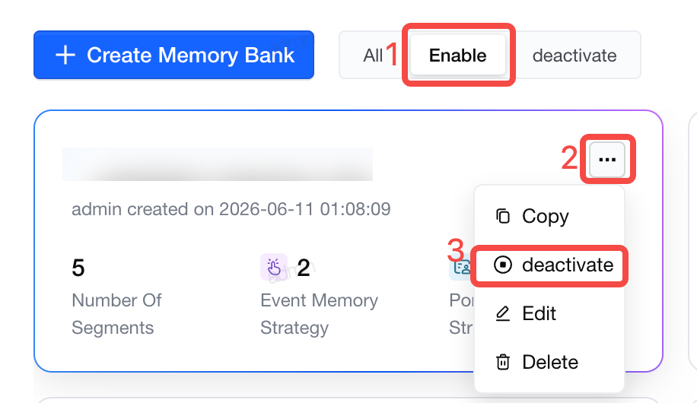Click the admin created on timestamp text
The width and height of the screenshot is (697, 403).
pos(231,209)
